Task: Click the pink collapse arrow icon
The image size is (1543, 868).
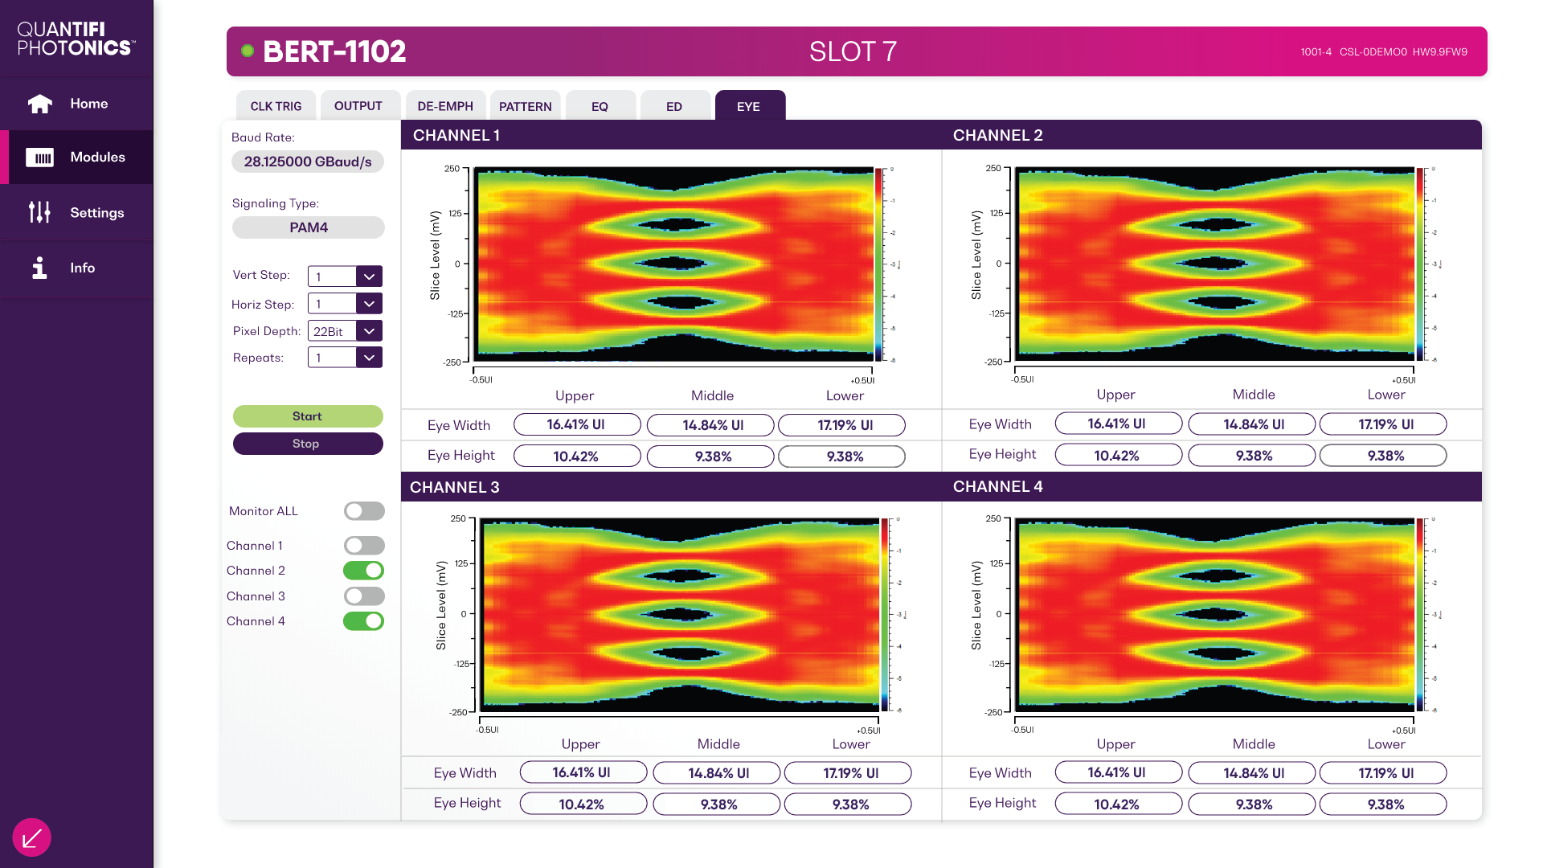Action: tap(32, 838)
